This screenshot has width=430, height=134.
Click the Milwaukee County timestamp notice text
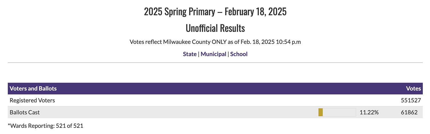pyautogui.click(x=215, y=42)
